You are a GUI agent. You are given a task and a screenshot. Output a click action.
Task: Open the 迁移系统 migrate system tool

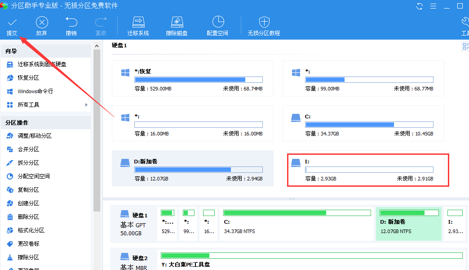[138, 27]
